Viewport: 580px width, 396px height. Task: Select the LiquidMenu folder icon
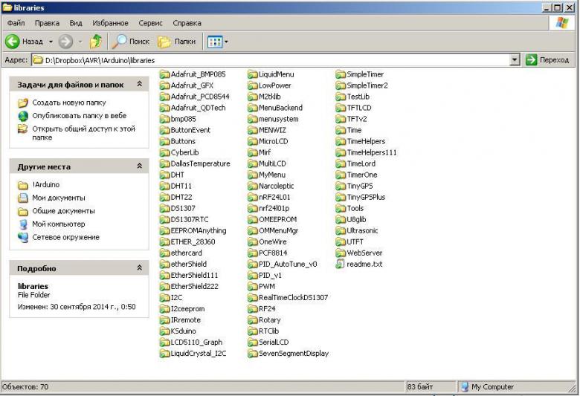[252, 74]
